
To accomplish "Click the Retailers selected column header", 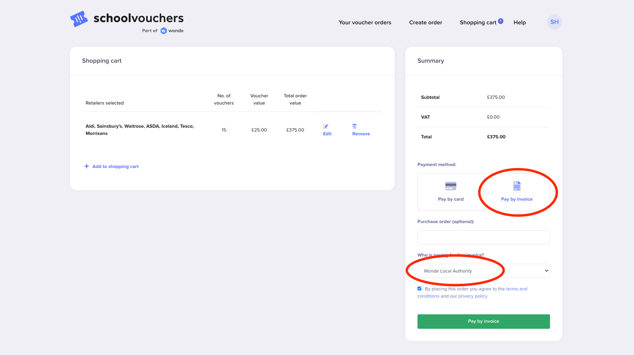I will click(x=104, y=103).
